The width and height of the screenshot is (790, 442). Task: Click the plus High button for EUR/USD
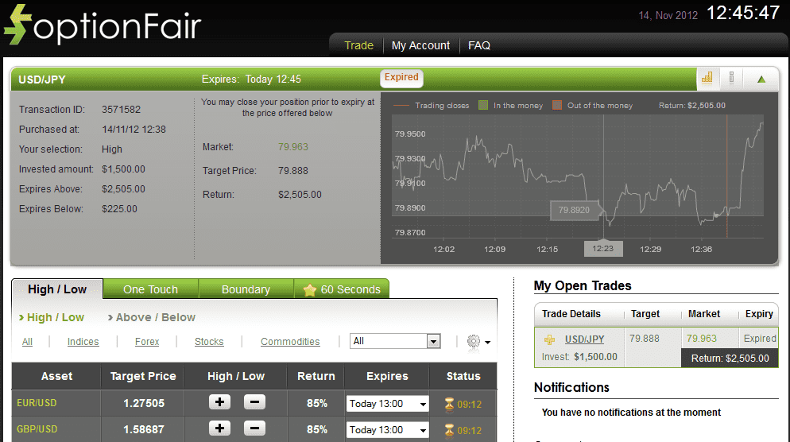[x=219, y=402]
